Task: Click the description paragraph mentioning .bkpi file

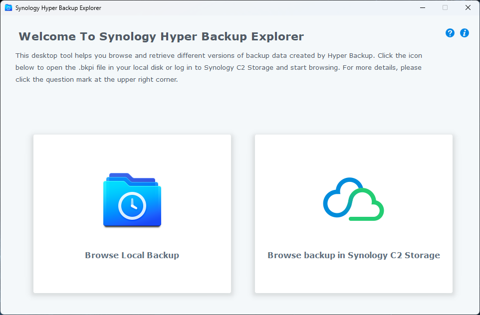Action: pyautogui.click(x=219, y=67)
